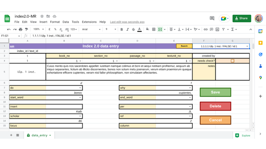Select the Paint format tool
Image resolution: width=266 pixels, height=149 pixels.
[26, 29]
